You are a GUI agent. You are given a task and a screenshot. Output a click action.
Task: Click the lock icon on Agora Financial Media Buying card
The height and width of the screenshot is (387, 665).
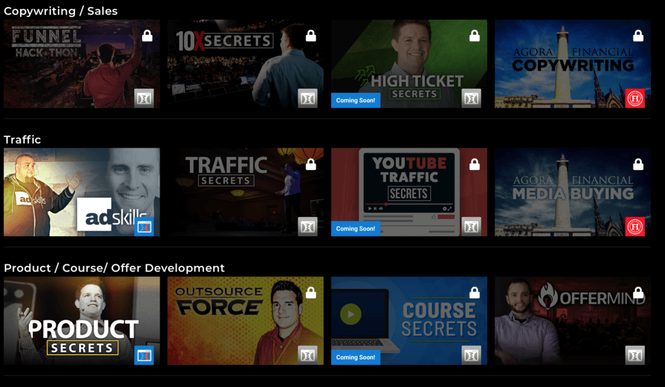638,164
